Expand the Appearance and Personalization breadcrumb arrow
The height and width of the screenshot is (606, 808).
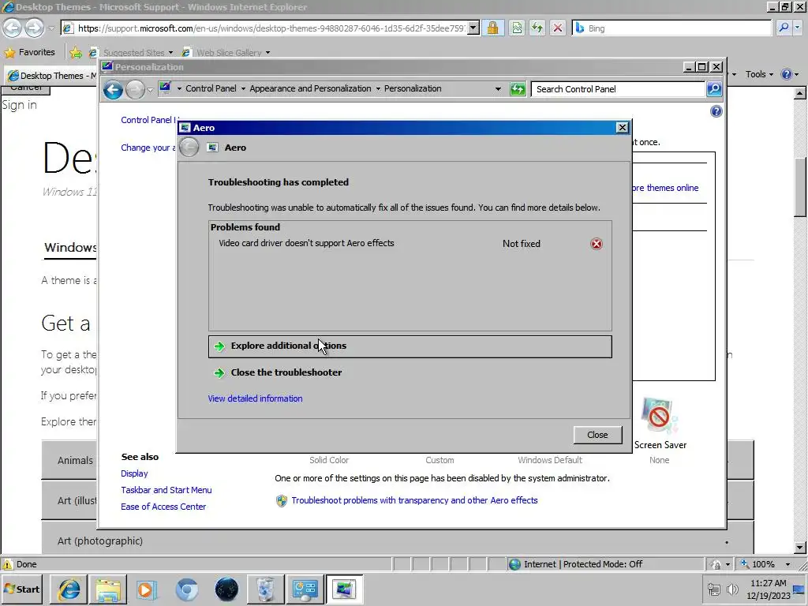click(378, 88)
